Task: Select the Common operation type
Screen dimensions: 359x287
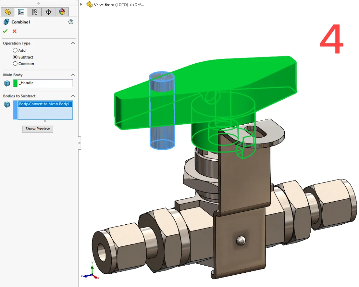Action: pos(15,64)
